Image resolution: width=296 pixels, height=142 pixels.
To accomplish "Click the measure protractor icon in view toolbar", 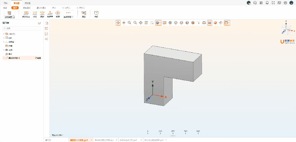I will click(204, 23).
